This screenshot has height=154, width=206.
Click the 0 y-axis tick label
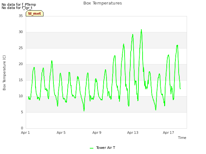coord(22,128)
